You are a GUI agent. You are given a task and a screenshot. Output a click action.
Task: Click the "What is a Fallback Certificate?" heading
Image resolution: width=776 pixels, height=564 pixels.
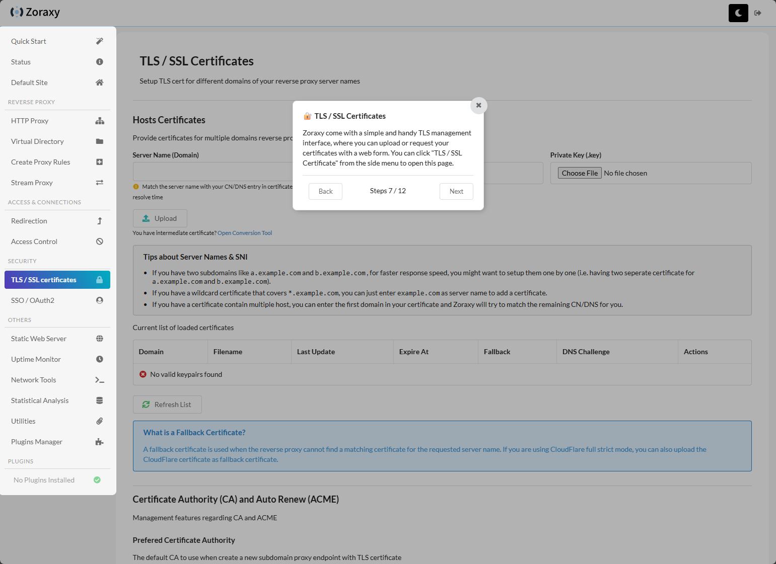click(194, 433)
